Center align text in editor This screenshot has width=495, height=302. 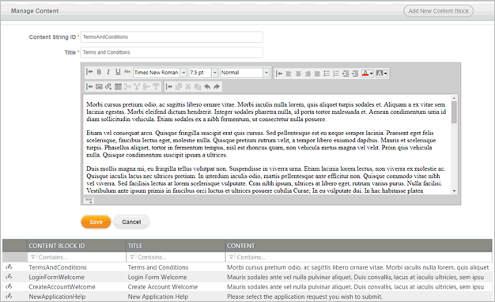coord(298,74)
